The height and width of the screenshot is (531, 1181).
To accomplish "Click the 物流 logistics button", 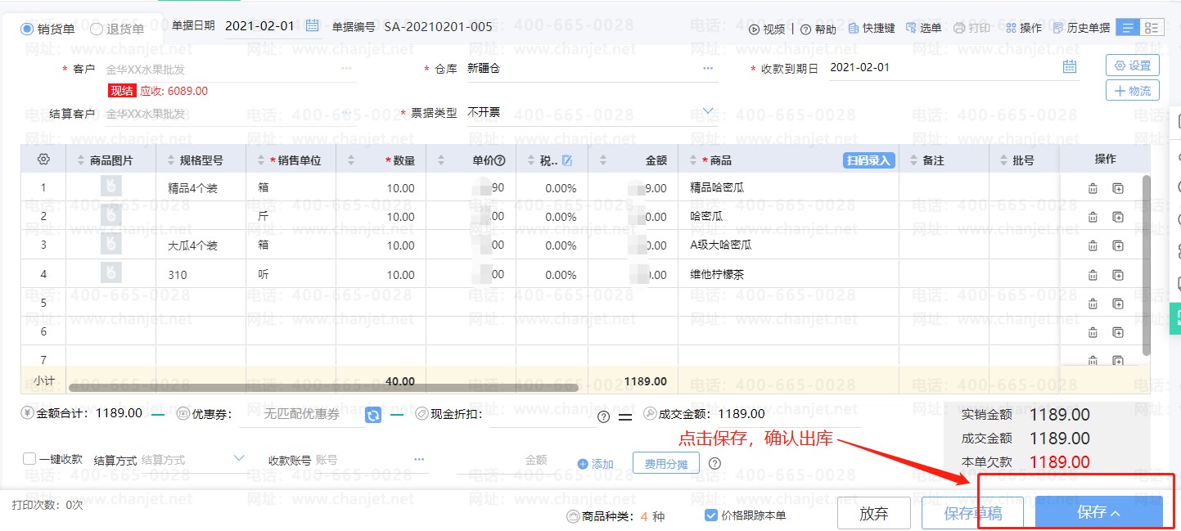I will (1133, 90).
